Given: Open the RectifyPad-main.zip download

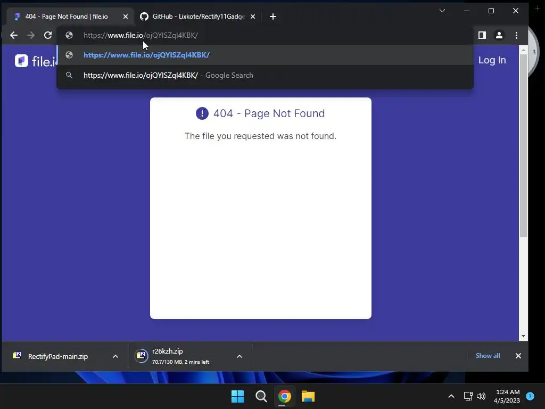Looking at the screenshot, I should click(x=58, y=356).
